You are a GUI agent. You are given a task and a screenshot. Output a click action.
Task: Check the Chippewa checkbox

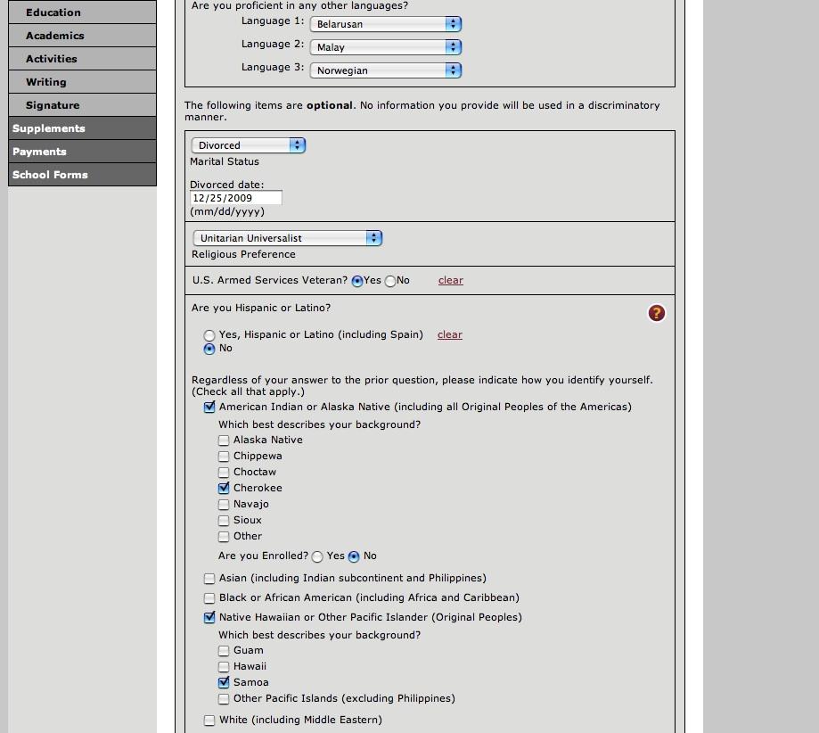coord(224,457)
